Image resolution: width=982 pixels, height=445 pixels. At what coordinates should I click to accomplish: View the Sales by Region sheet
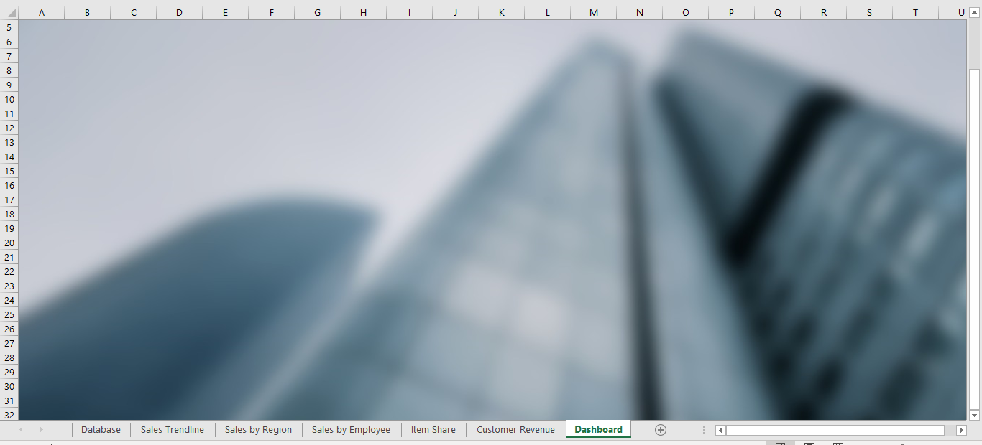[258, 429]
